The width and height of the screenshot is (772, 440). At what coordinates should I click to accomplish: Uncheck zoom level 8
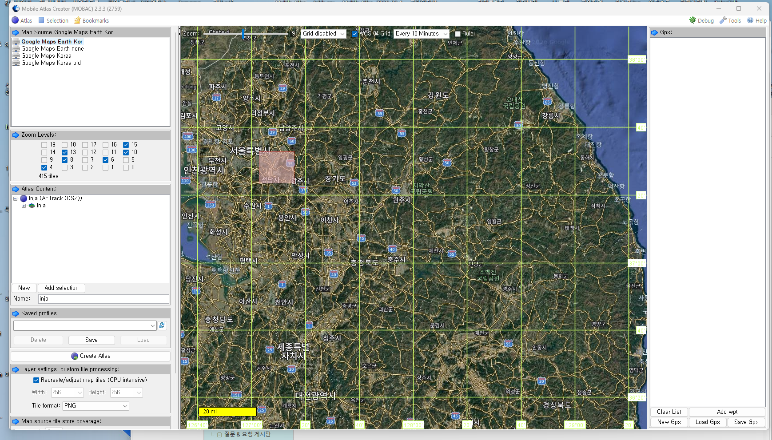click(x=64, y=160)
